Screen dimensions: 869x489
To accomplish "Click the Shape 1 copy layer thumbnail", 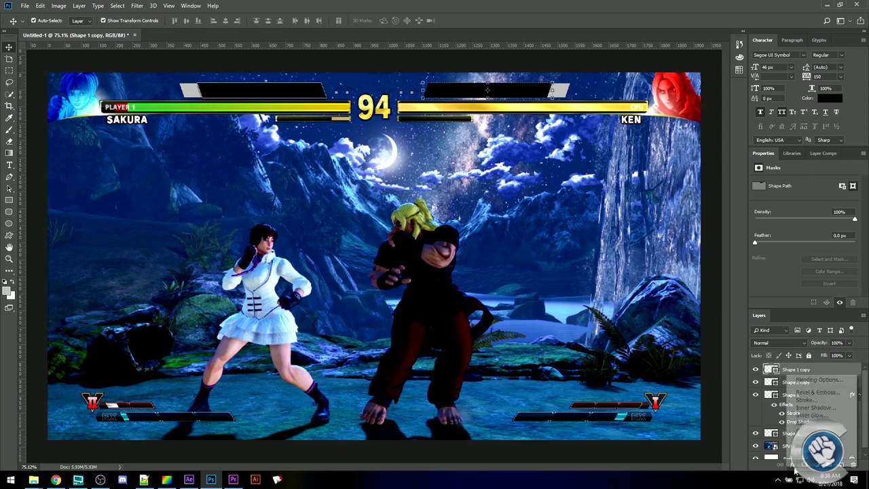I will pyautogui.click(x=771, y=369).
